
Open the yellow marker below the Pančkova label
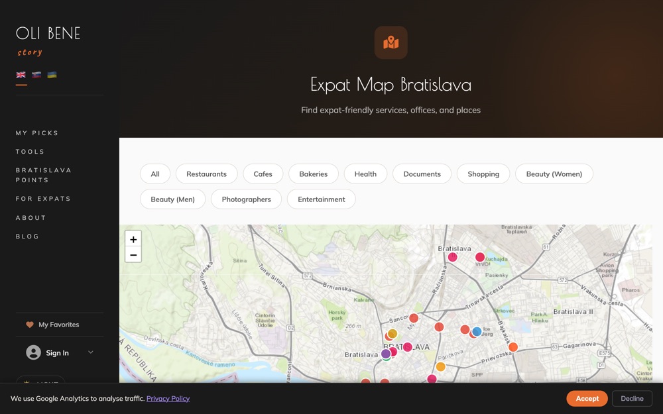(x=441, y=367)
